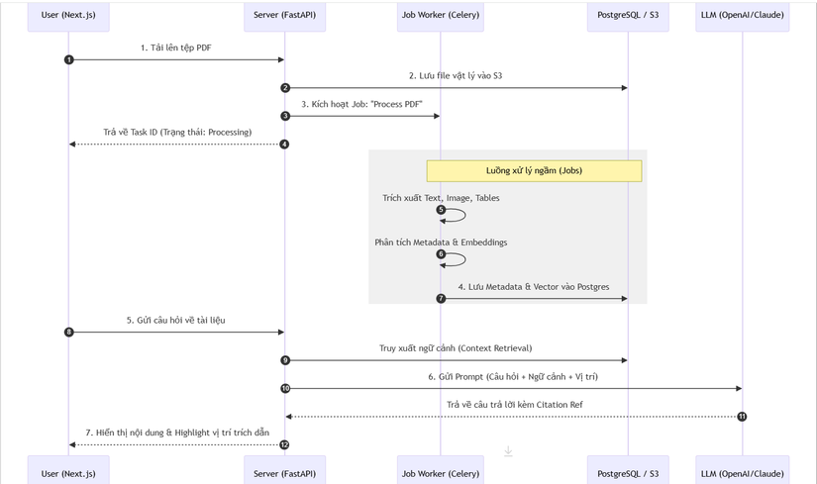This screenshot has width=817, height=484.
Task: Click sequence marker number 8
Action: (69, 333)
